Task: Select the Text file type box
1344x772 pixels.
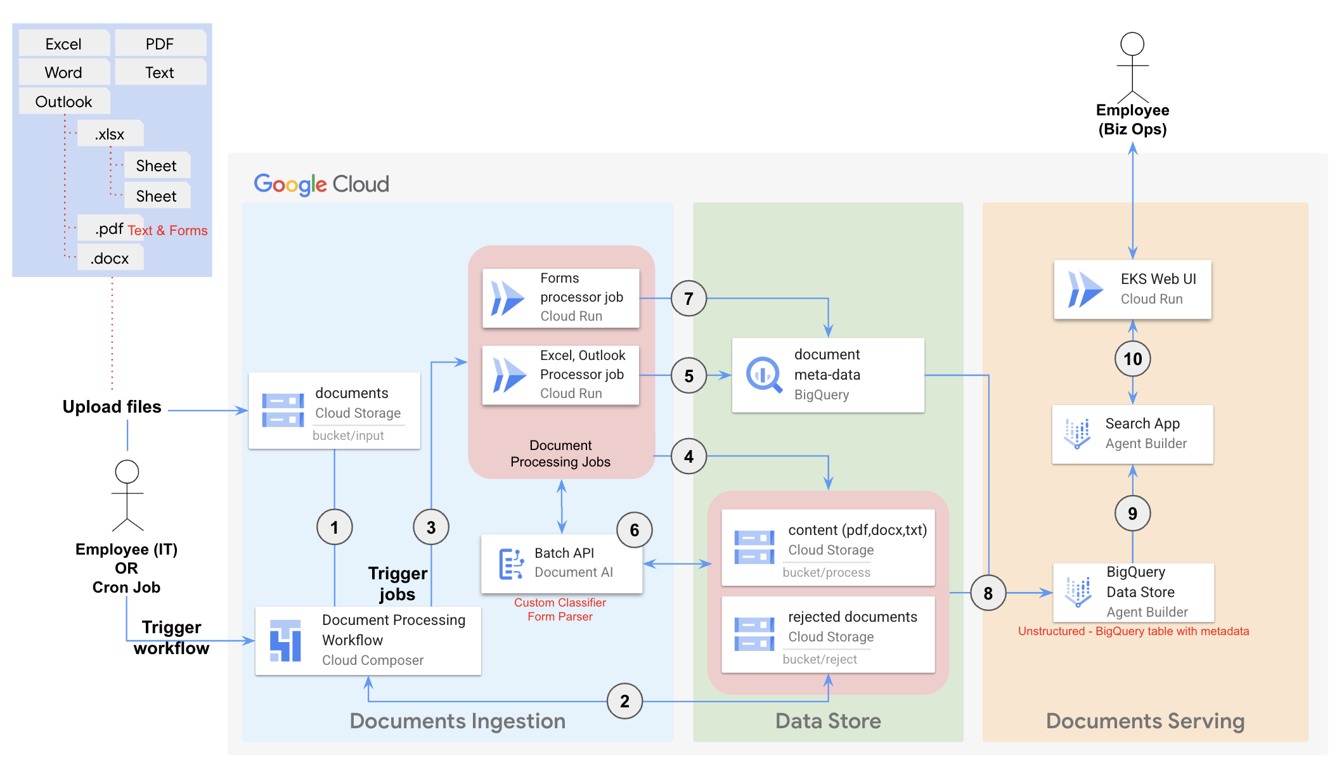Action: pyautogui.click(x=160, y=72)
